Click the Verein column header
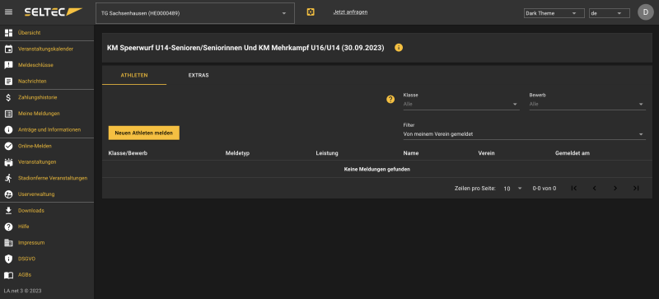 [x=486, y=153]
